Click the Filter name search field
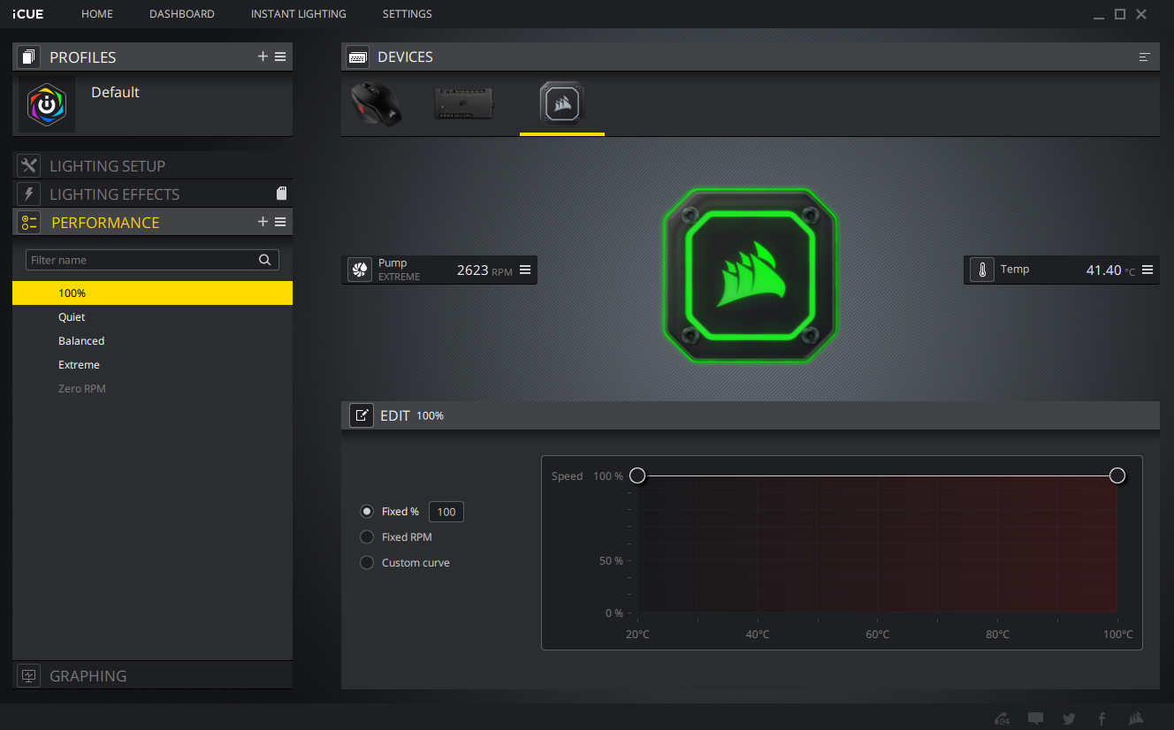Image resolution: width=1174 pixels, height=730 pixels. (x=153, y=260)
